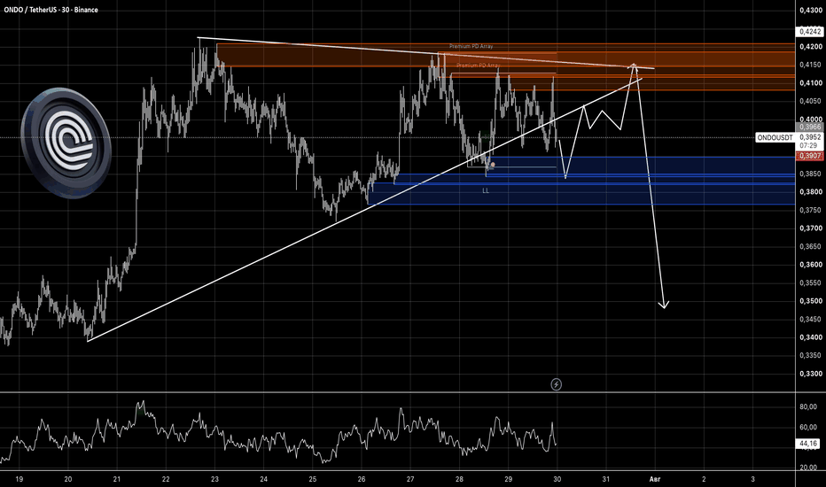Click the 60,00 RSI scale label
Screen dimensions: 826x487
coord(808,427)
